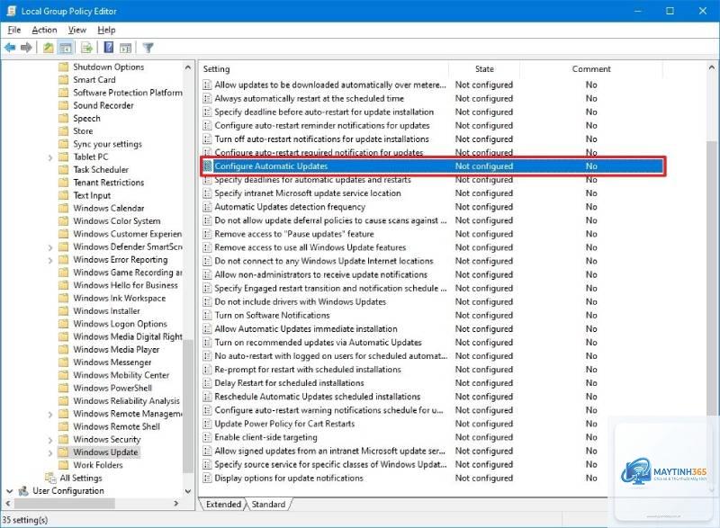Expand the Windows Remote Management node

50,415
